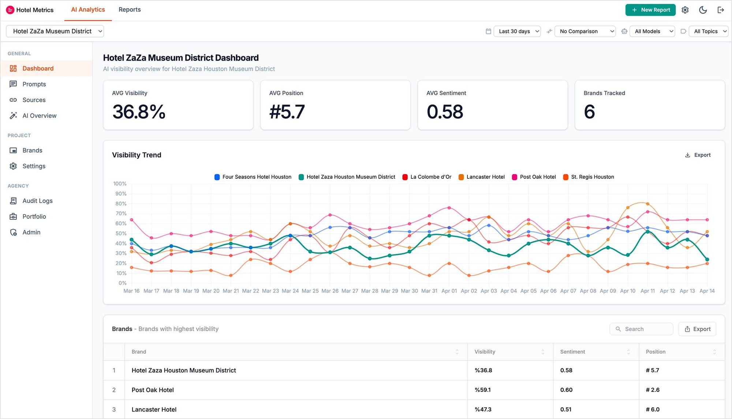The width and height of the screenshot is (732, 419).
Task: Switch to the Reports tab
Action: pos(130,10)
